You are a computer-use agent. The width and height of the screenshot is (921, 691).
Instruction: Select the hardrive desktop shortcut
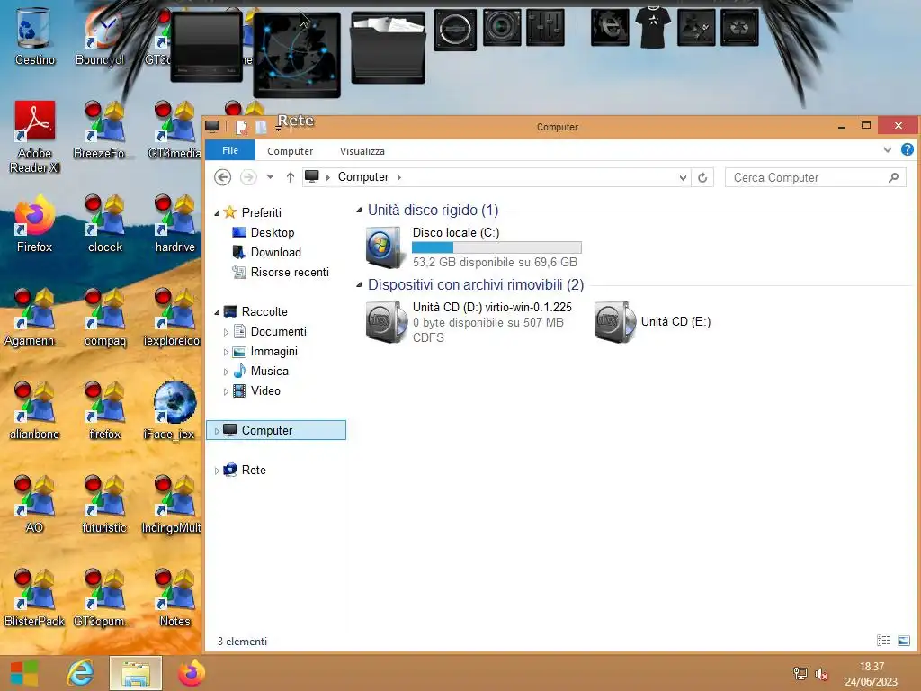175,224
